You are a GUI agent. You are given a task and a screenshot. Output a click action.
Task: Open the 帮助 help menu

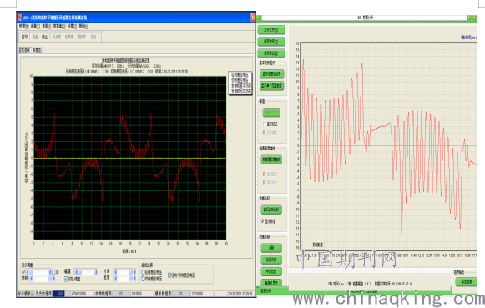click(83, 26)
